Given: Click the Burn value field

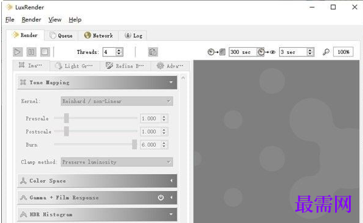Looking at the screenshot, I should pyautogui.click(x=150, y=145).
